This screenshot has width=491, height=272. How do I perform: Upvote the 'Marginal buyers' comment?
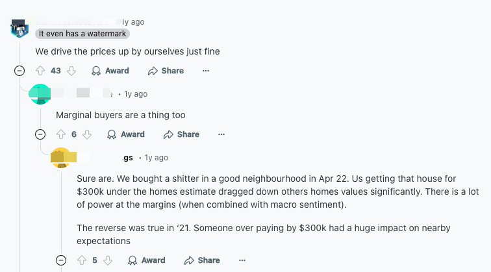(61, 134)
